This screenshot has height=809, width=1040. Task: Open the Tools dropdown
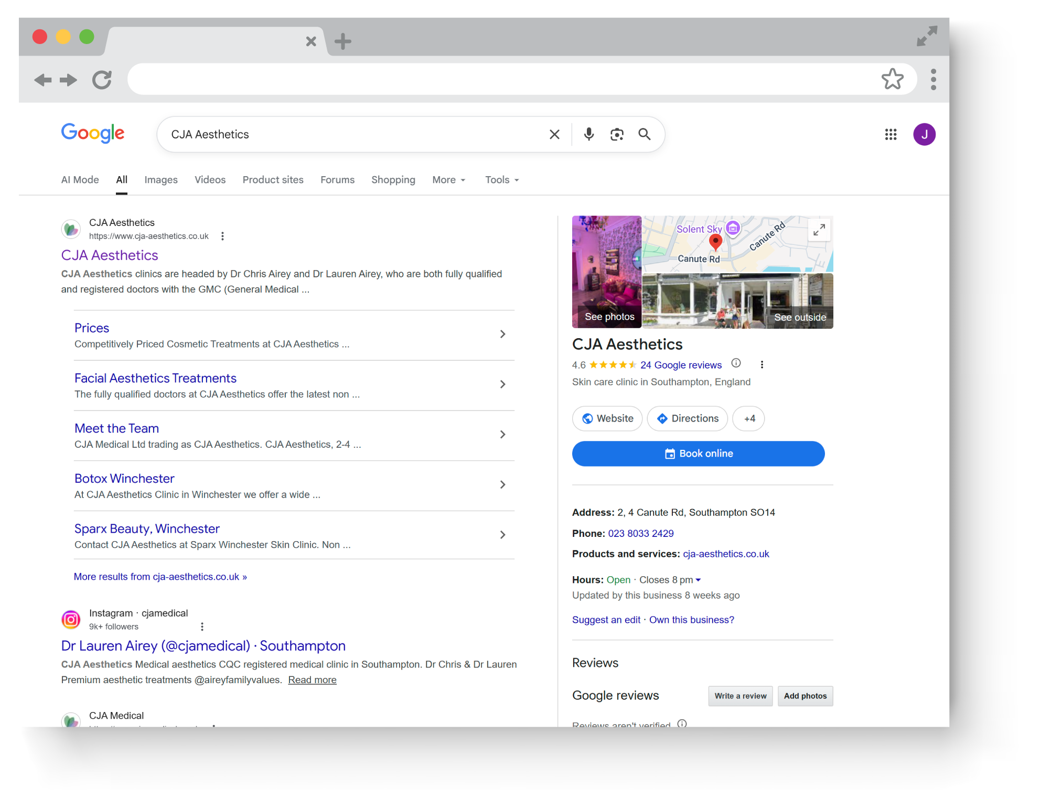(x=502, y=180)
